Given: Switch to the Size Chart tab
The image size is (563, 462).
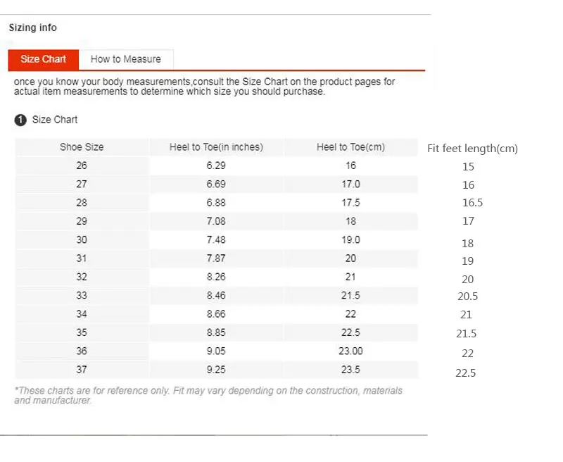Looking at the screenshot, I should [x=43, y=59].
